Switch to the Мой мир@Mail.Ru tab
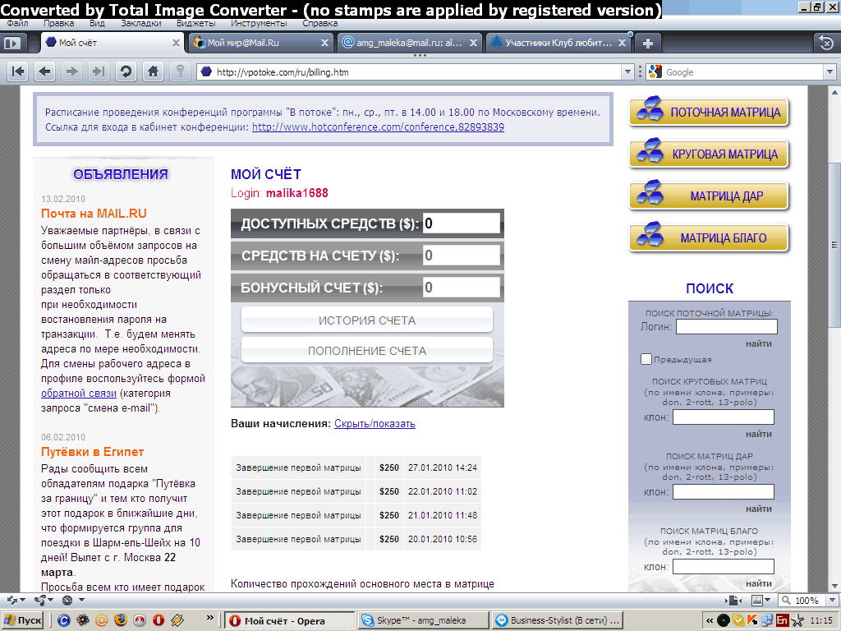This screenshot has height=631, width=841. [260, 43]
